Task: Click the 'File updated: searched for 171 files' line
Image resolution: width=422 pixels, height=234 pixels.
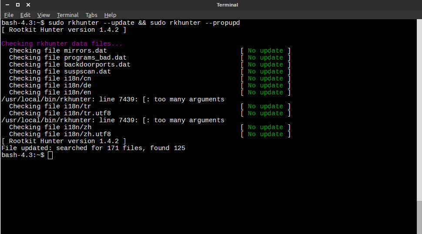Action: click(93, 148)
